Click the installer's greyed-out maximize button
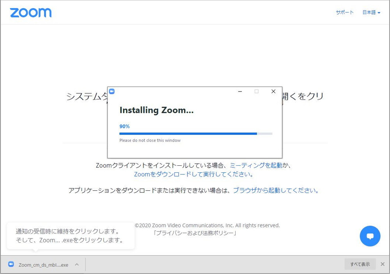The height and width of the screenshot is (274, 390). [x=257, y=91]
